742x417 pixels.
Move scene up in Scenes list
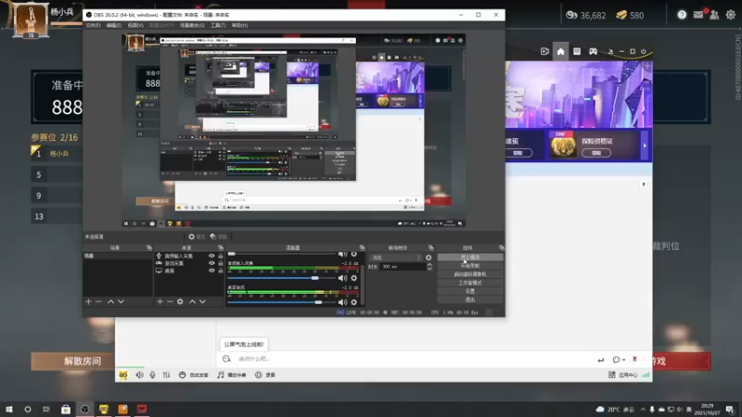pyautogui.click(x=110, y=301)
